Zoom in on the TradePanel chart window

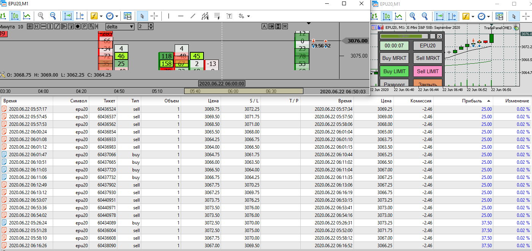[413, 16]
